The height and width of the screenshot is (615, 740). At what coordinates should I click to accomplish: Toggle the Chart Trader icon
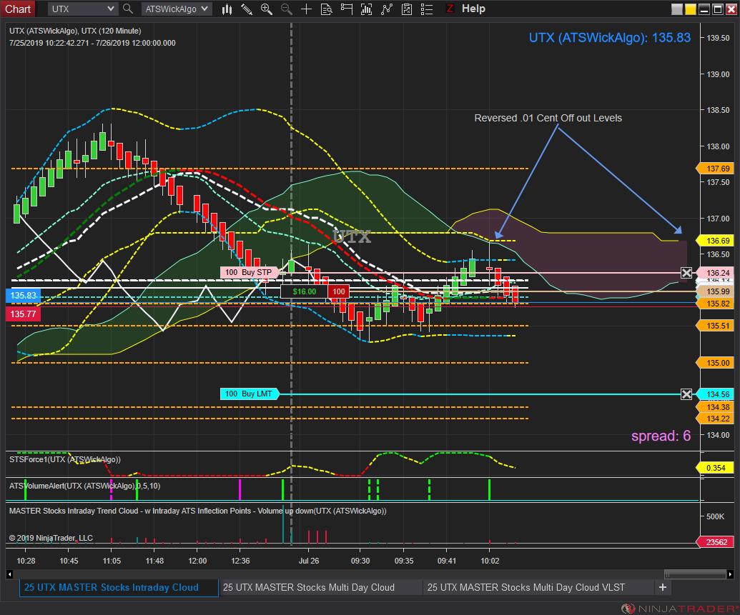[x=346, y=9]
